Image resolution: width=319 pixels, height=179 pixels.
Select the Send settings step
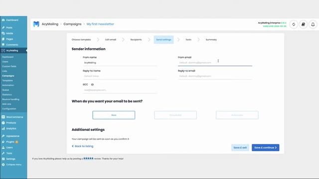point(163,40)
